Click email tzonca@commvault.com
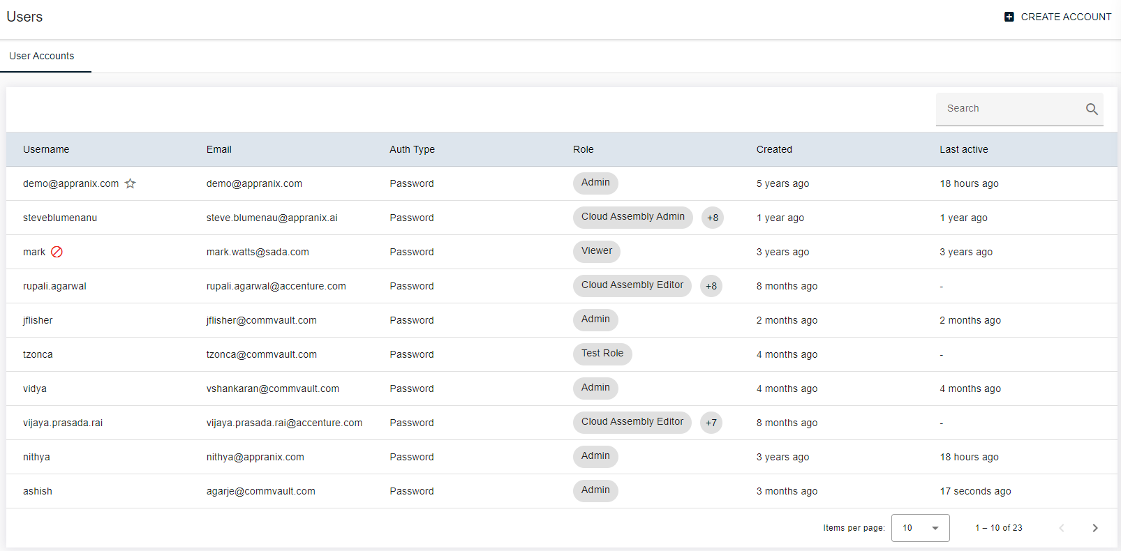This screenshot has width=1121, height=551. click(x=261, y=354)
